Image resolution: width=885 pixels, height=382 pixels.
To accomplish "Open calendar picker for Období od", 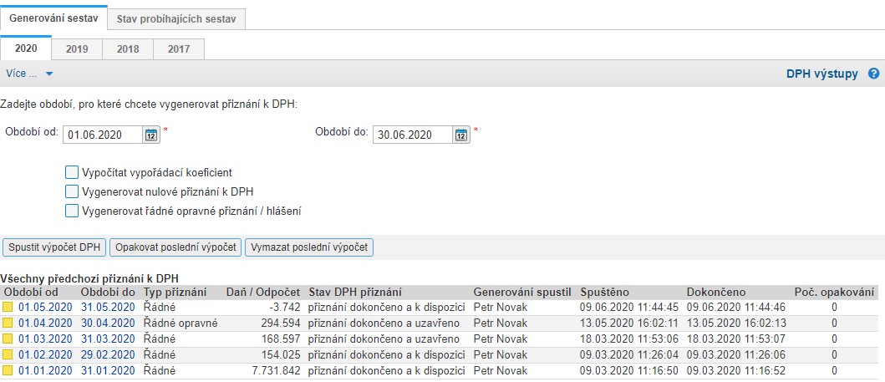I will point(151,135).
